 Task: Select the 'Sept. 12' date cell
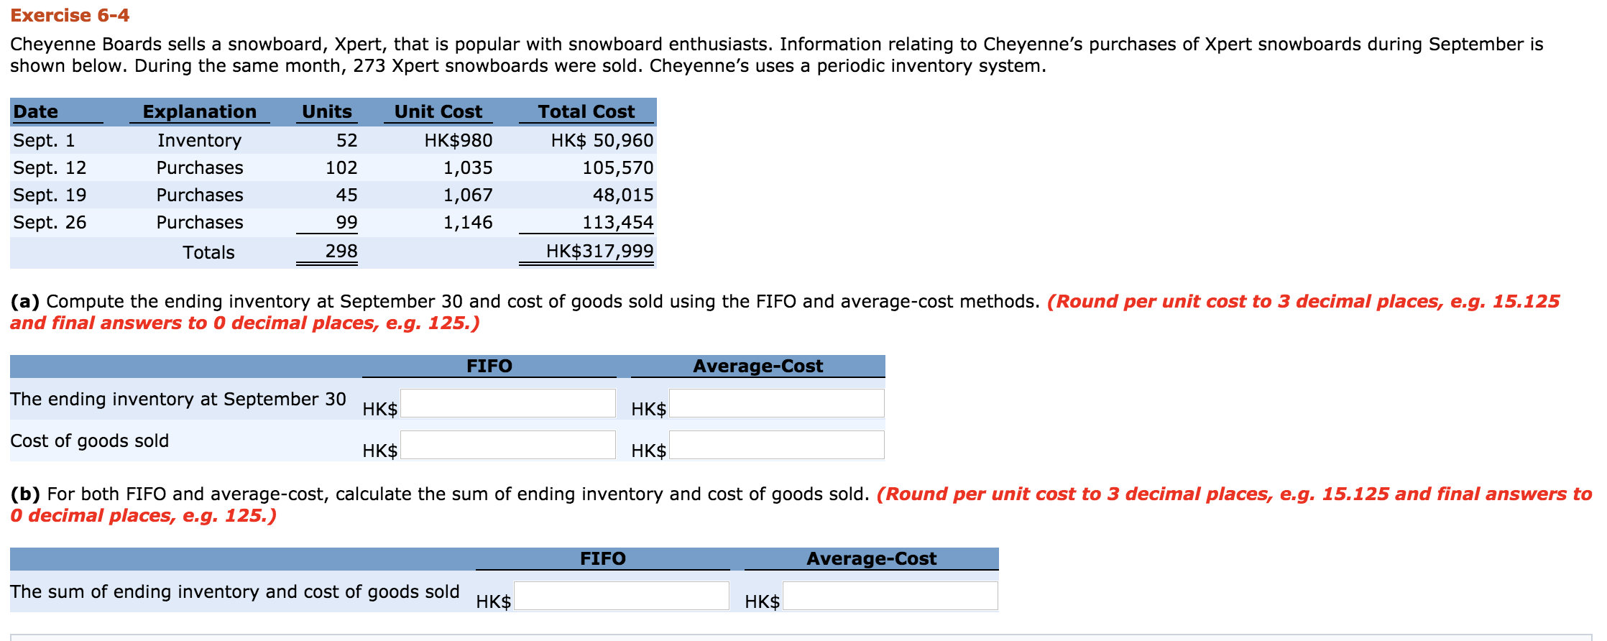pos(50,167)
